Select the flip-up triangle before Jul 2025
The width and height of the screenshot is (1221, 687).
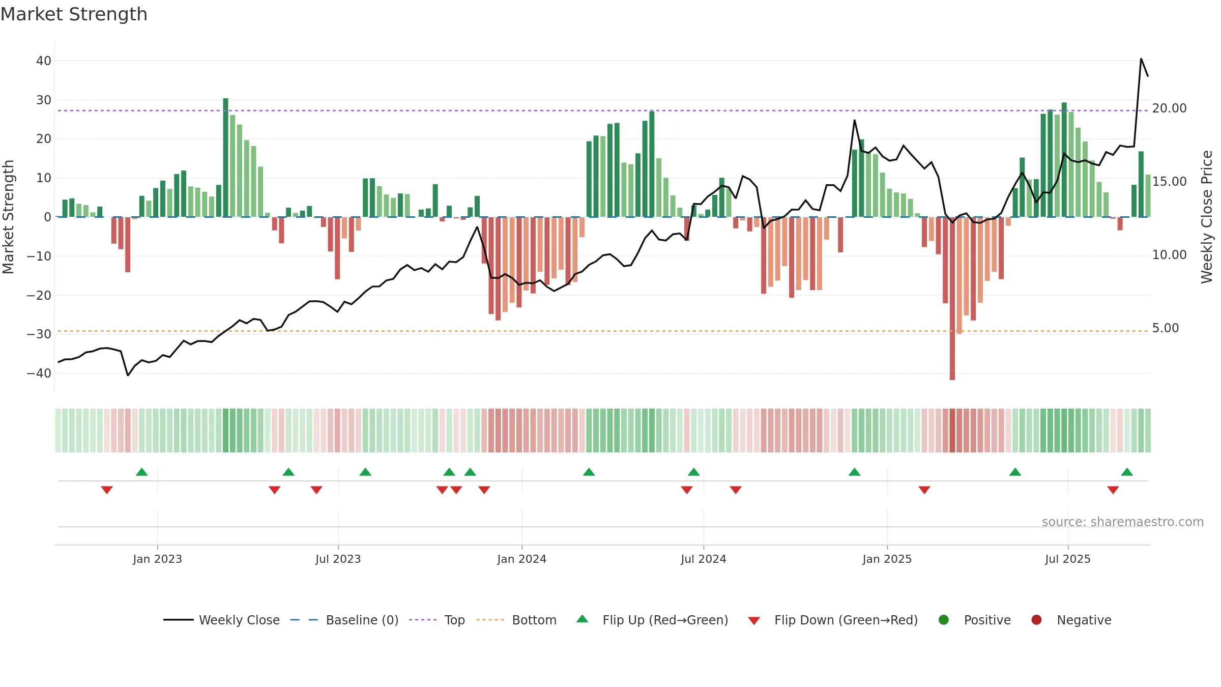point(1015,472)
